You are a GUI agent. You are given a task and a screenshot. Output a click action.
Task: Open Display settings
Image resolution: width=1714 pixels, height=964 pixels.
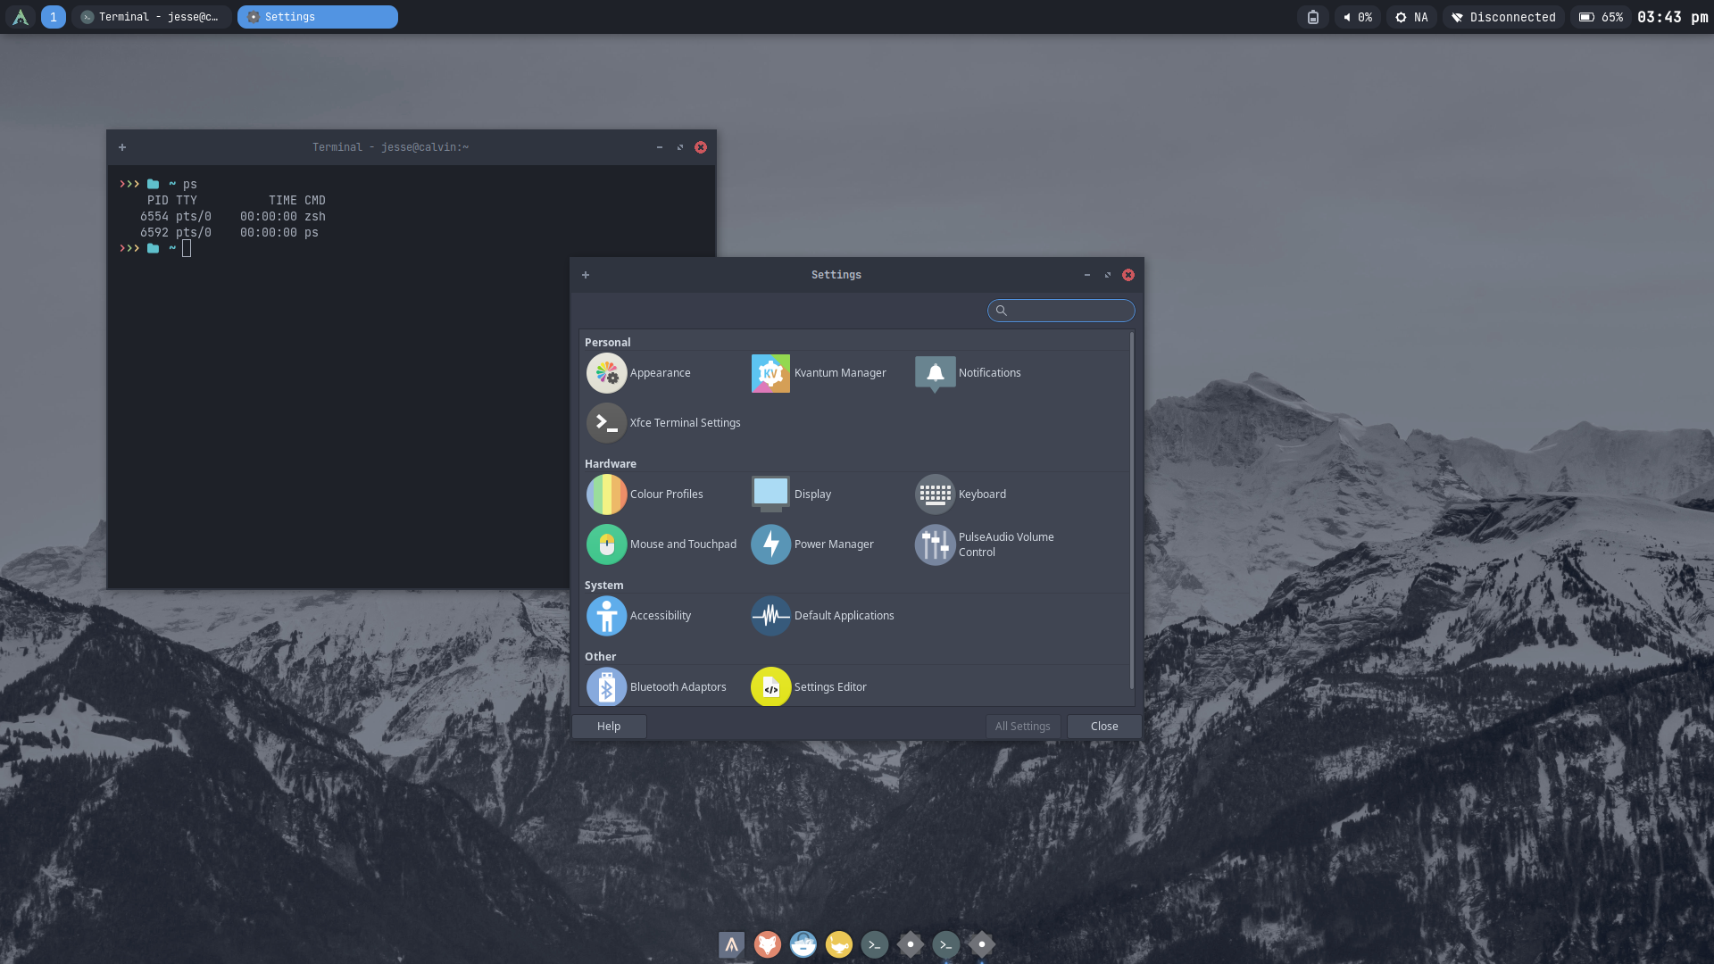(792, 494)
